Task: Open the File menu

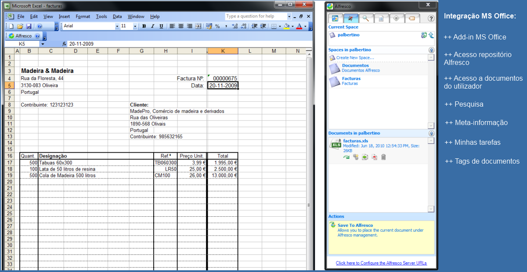Action: pos(21,17)
